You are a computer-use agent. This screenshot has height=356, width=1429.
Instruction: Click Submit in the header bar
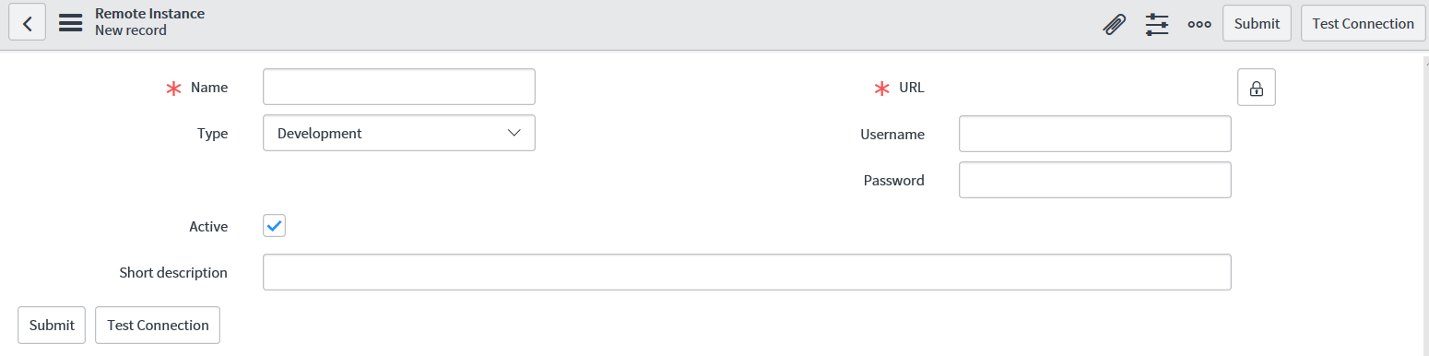click(1257, 23)
